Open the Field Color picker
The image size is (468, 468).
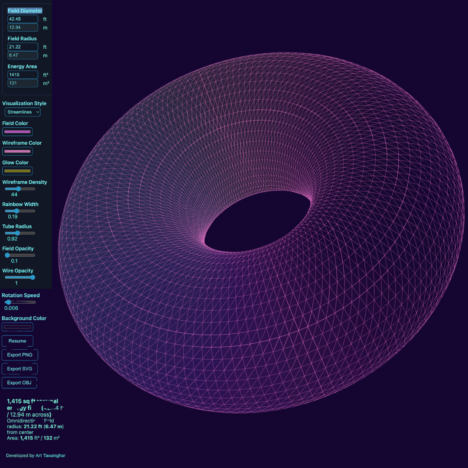[x=17, y=131]
